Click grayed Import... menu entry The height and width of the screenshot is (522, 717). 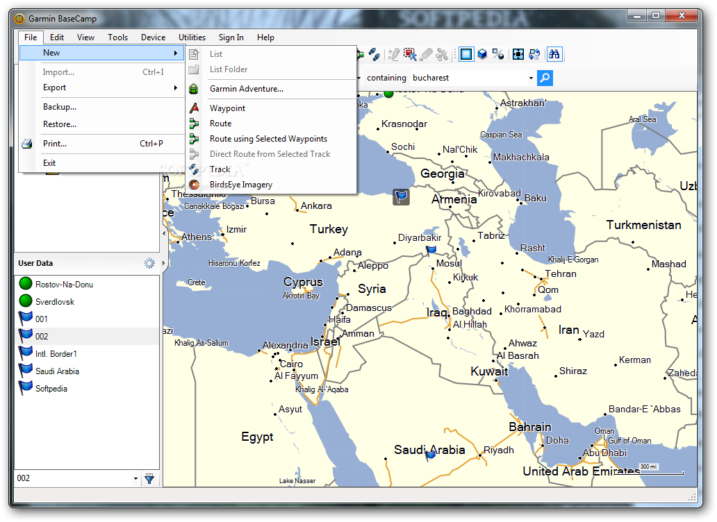101,72
